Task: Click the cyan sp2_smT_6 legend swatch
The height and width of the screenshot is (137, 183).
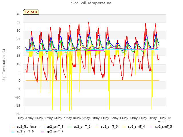Action: coord(13,132)
